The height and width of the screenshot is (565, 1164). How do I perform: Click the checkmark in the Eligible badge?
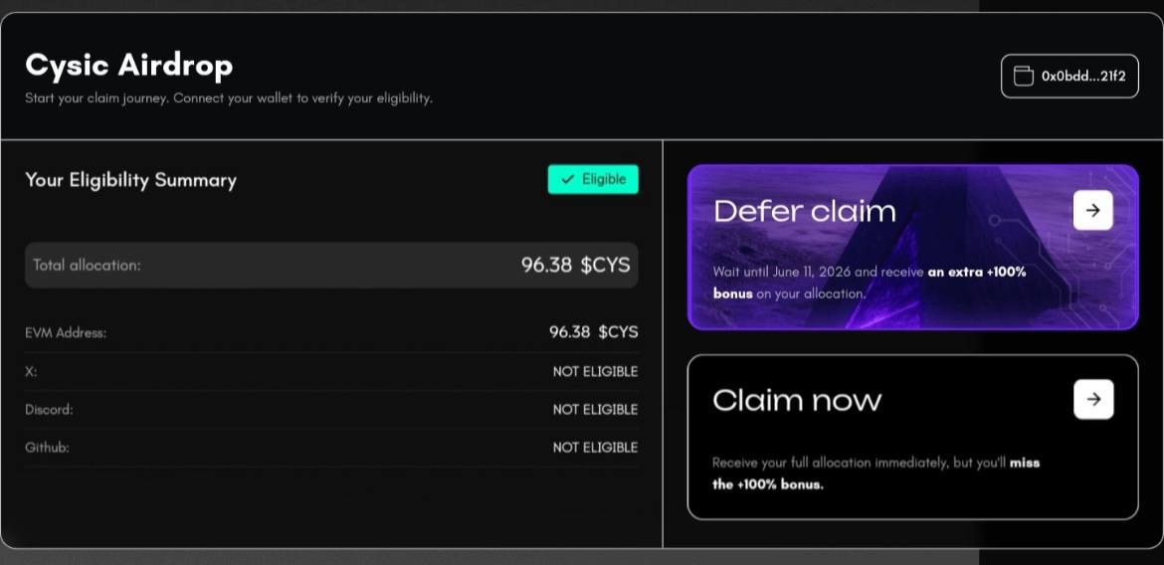[567, 180]
